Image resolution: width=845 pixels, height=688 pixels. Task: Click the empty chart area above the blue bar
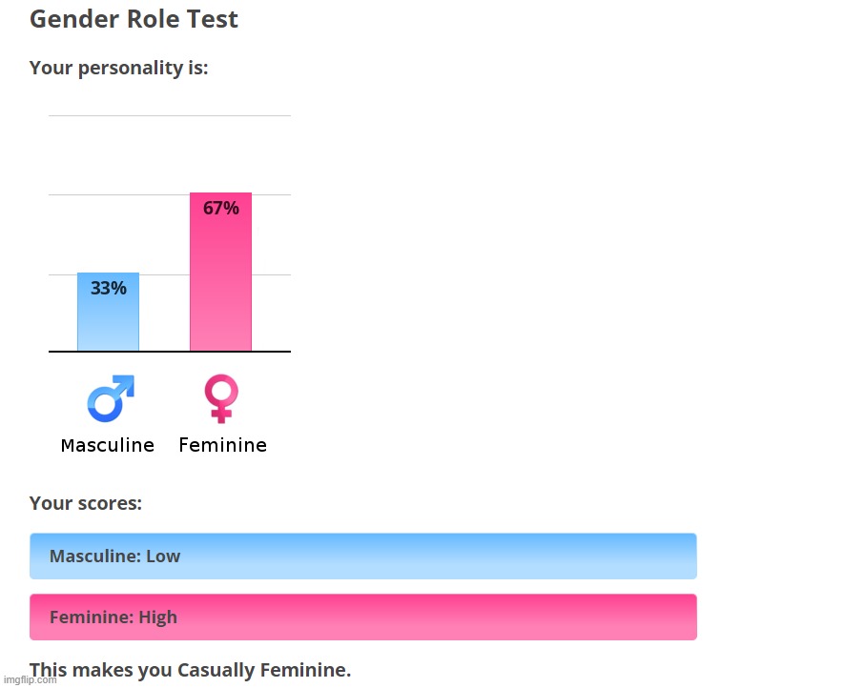coord(109,193)
